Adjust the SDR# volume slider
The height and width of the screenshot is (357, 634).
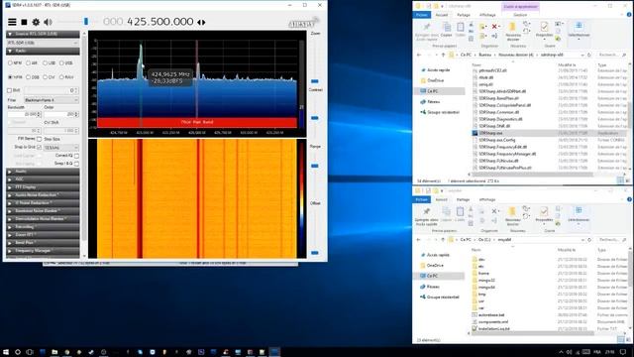tap(86, 22)
